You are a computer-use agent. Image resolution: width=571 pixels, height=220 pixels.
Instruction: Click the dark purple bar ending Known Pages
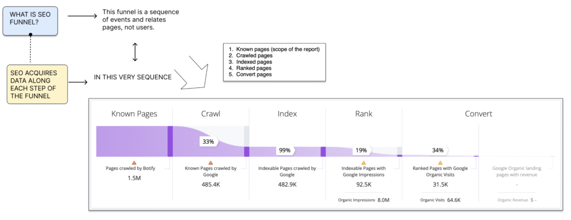(170, 141)
